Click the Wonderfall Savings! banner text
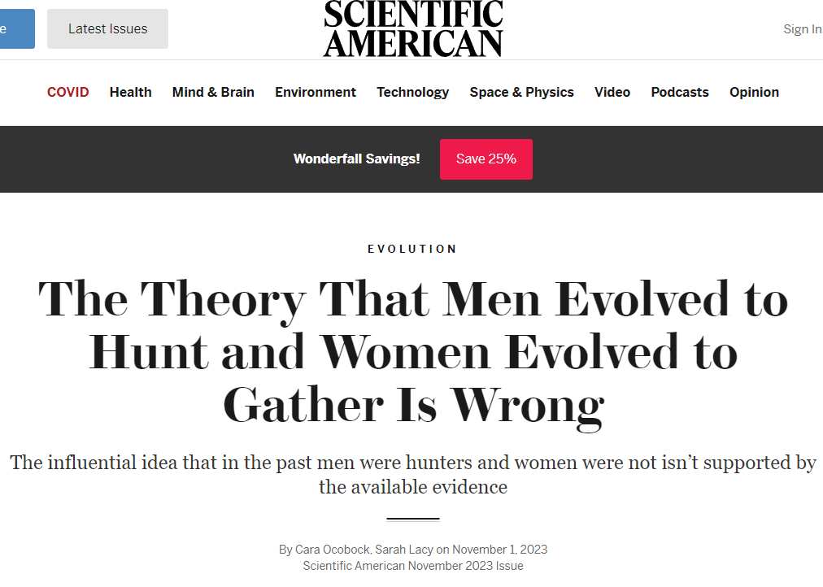Viewport: 823px width, 587px height. [356, 159]
